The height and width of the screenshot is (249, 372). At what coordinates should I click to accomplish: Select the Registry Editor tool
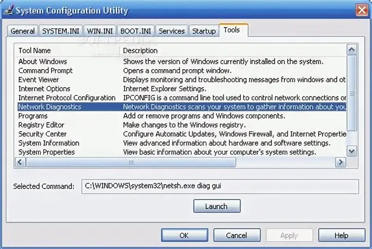click(x=41, y=125)
